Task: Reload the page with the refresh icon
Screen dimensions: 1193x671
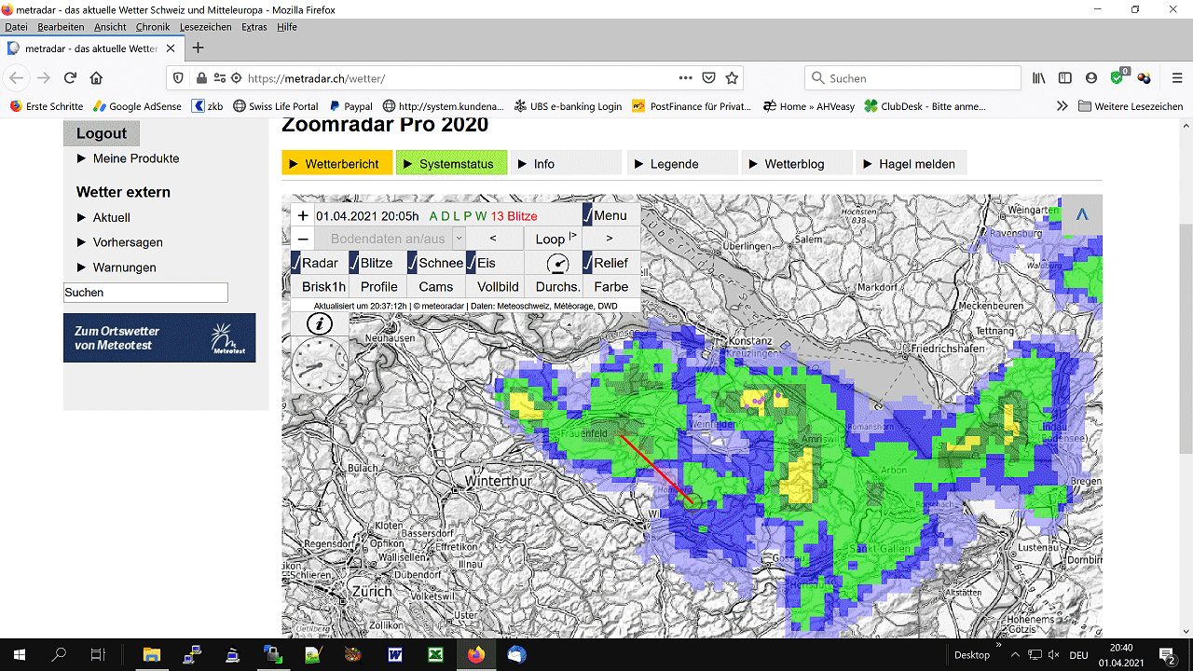Action: click(70, 78)
